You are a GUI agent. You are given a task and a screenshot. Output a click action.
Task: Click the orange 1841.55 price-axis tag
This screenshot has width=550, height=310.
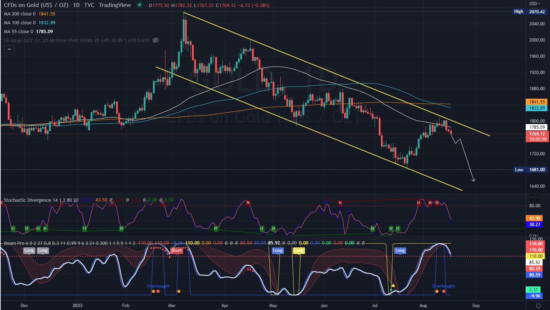click(x=537, y=102)
